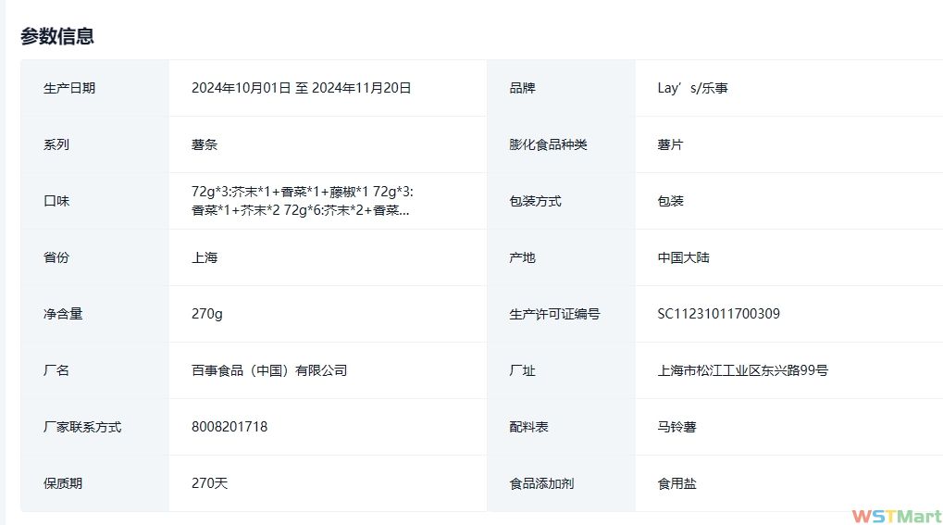Click the factory contact number 8008201718
The image size is (943, 525).
pyautogui.click(x=230, y=427)
